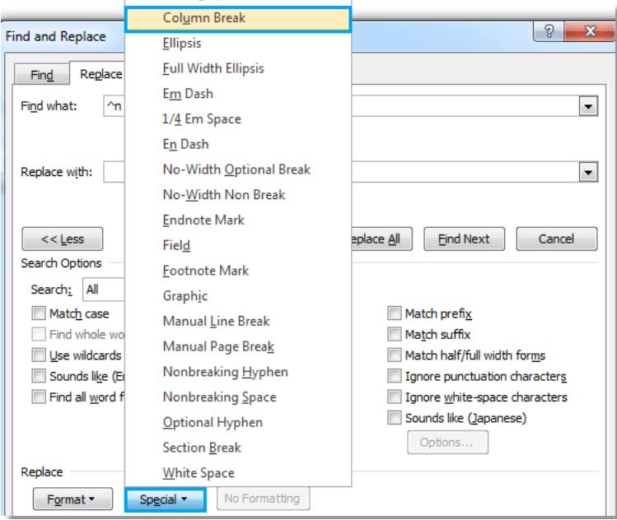Screen dimensions: 617x520
Task: Collapse the Special dropdown button
Action: pyautogui.click(x=166, y=499)
